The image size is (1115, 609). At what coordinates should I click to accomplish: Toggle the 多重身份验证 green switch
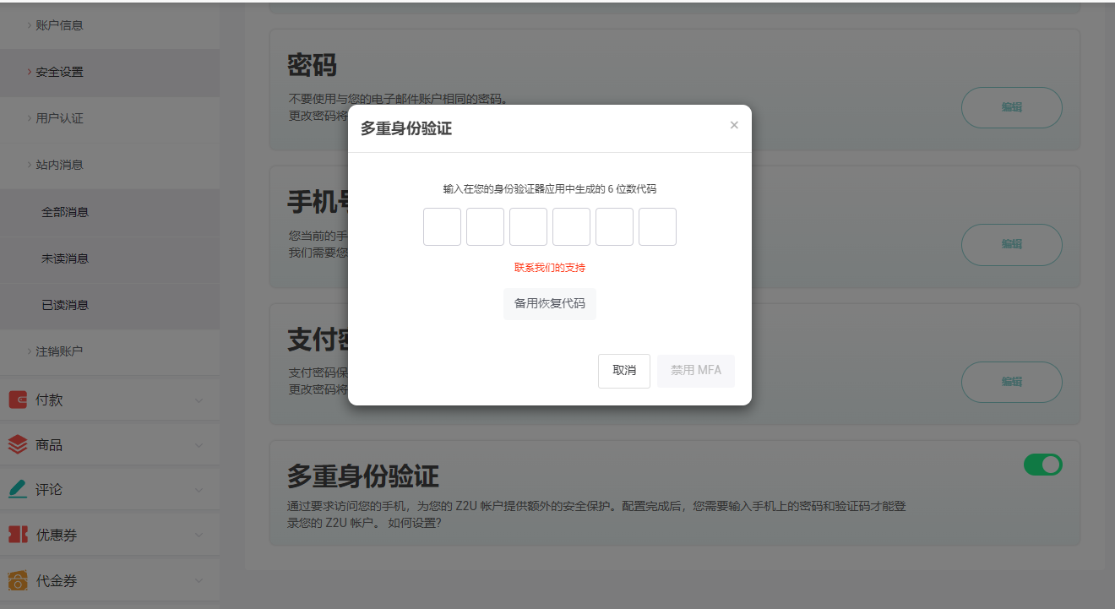point(1042,465)
